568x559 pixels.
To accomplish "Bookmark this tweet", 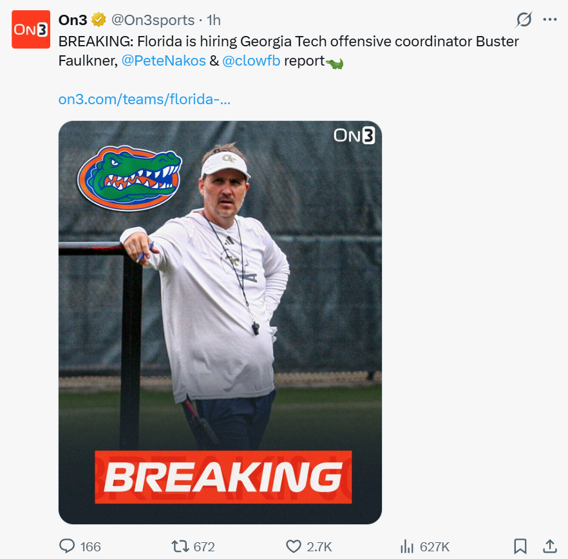I will [520, 546].
